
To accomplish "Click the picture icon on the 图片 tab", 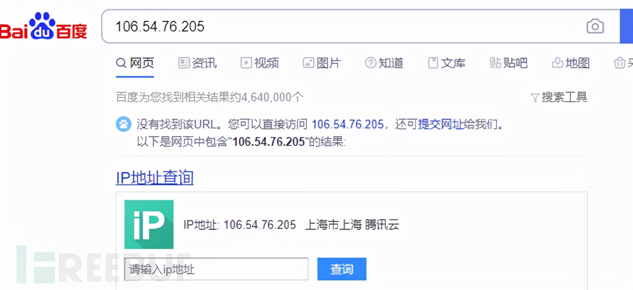I will tap(309, 63).
